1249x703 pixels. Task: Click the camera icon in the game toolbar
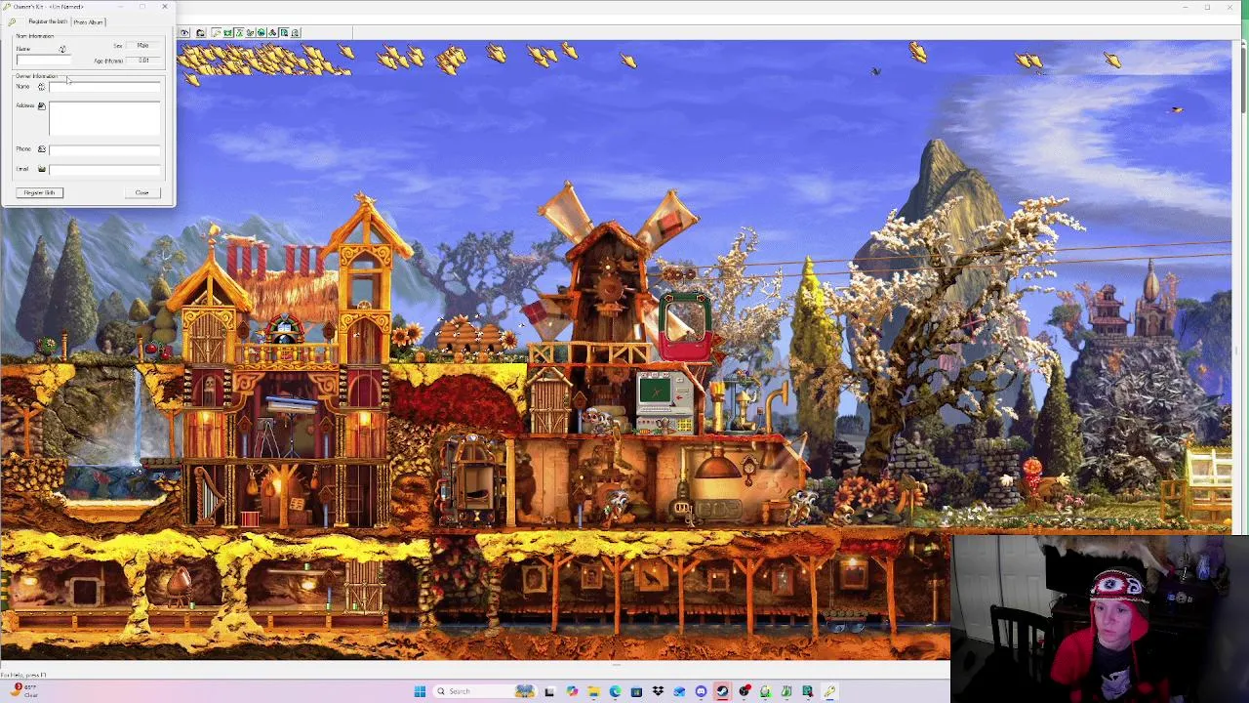[x=200, y=32]
